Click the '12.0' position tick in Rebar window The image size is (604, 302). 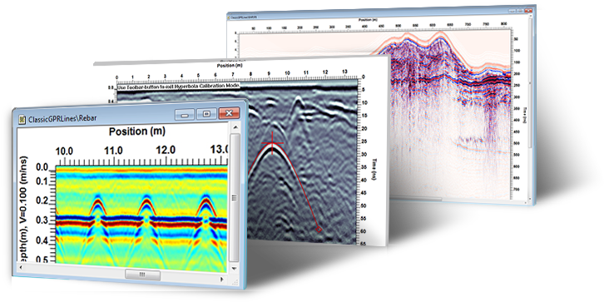click(166, 150)
